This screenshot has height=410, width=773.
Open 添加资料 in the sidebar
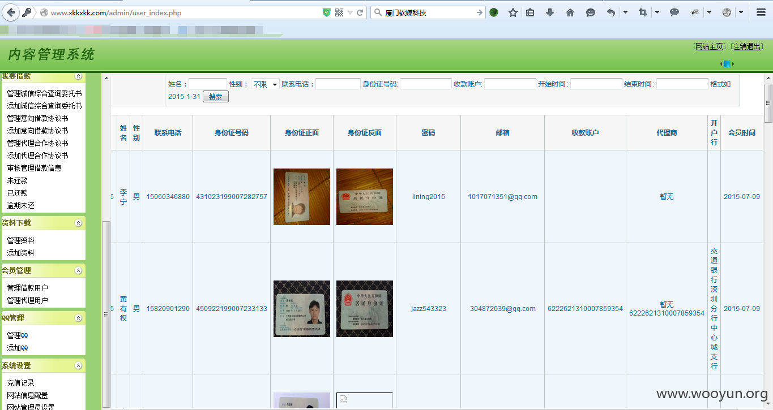20,253
